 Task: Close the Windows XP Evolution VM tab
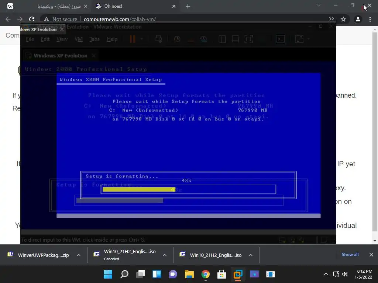[94, 56]
